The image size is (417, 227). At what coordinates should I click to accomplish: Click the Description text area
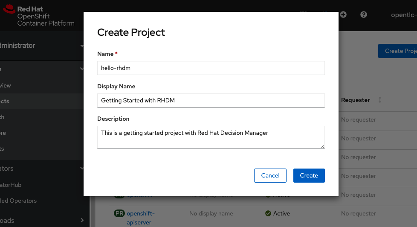point(211,137)
